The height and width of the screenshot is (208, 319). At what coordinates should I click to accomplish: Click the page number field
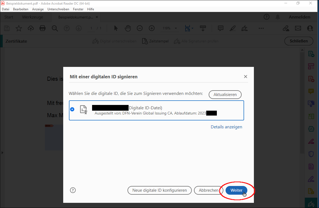coord(91,28)
